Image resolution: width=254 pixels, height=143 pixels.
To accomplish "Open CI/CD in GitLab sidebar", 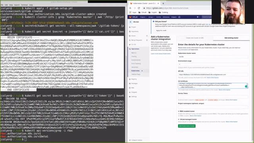I will (133, 44).
